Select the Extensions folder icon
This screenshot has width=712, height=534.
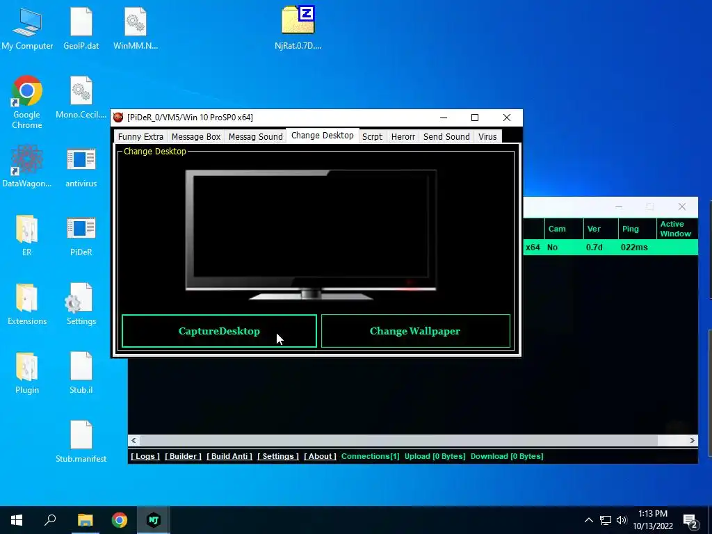click(x=27, y=305)
